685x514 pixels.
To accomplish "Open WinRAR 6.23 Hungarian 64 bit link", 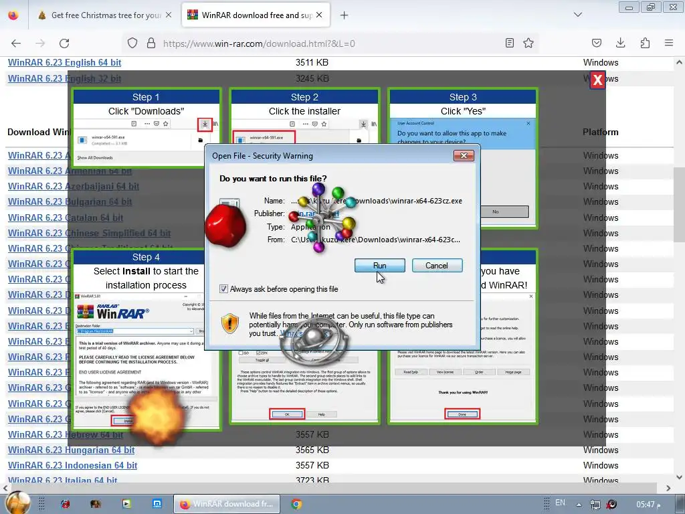I will tap(71, 450).
